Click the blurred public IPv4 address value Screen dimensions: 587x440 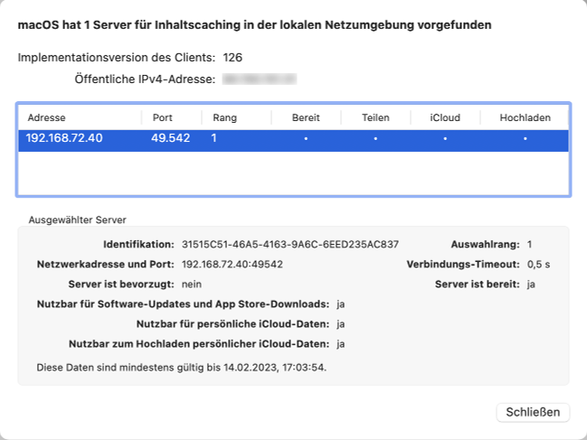pyautogui.click(x=260, y=80)
